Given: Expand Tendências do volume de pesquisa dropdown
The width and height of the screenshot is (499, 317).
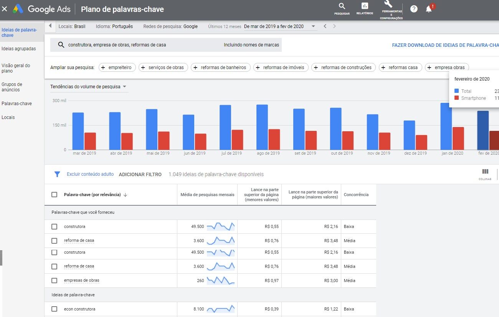Looking at the screenshot, I should pos(89,87).
